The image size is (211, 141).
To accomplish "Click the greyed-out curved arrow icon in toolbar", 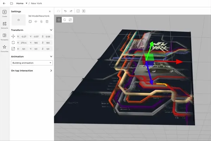I will tap(58, 11).
